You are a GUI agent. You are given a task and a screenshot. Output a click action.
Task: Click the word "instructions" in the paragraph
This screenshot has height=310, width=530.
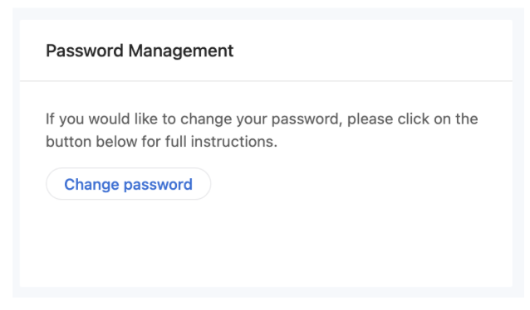(233, 142)
